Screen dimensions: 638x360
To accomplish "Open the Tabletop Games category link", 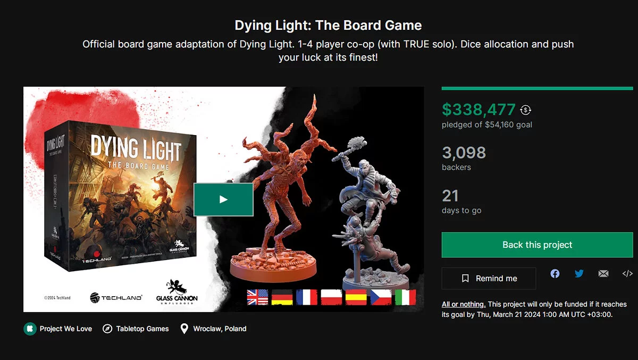I will point(142,329).
